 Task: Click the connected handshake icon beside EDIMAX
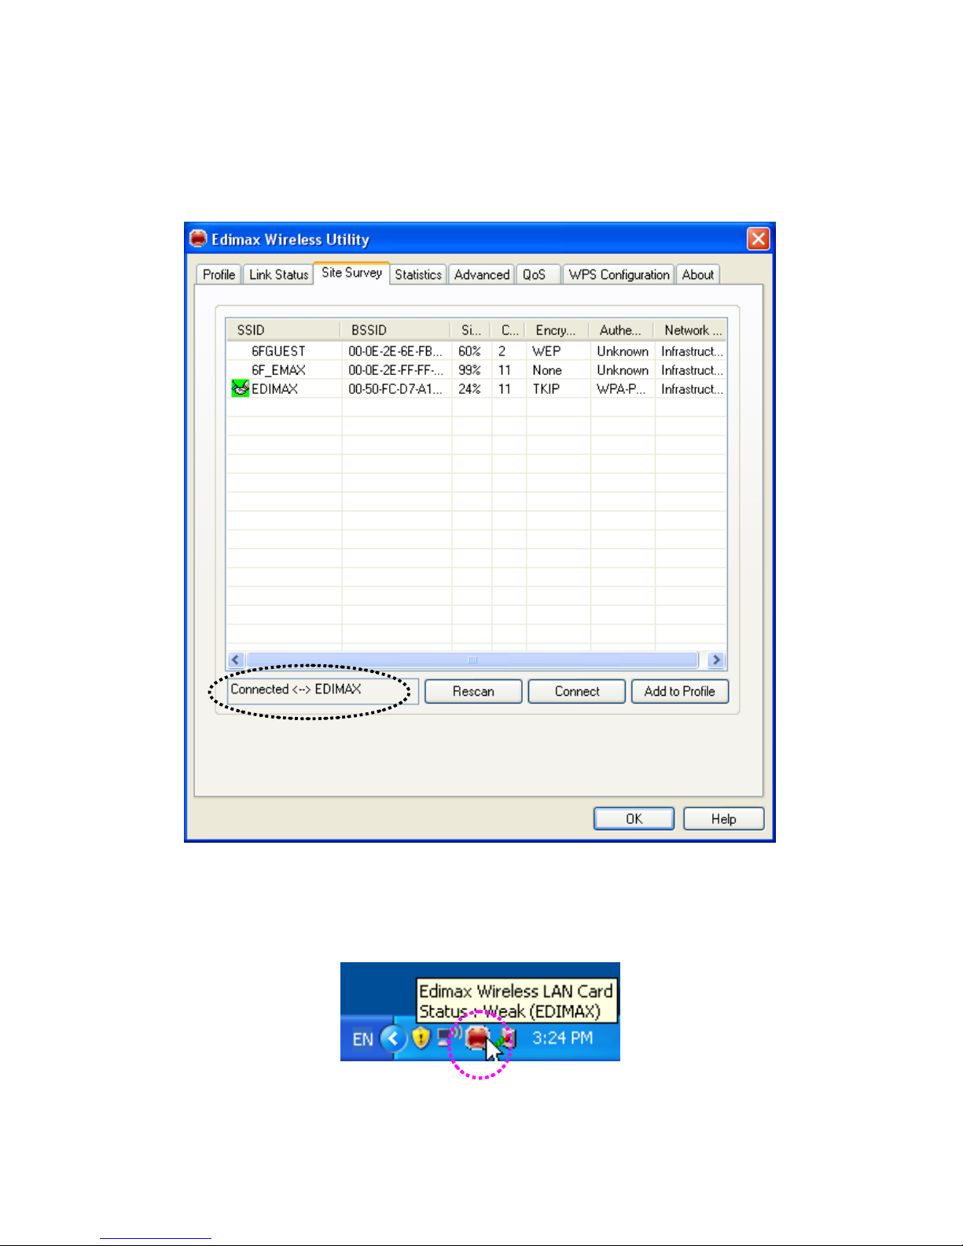241,388
